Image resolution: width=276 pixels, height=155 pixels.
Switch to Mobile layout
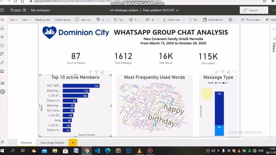click(x=63, y=20)
